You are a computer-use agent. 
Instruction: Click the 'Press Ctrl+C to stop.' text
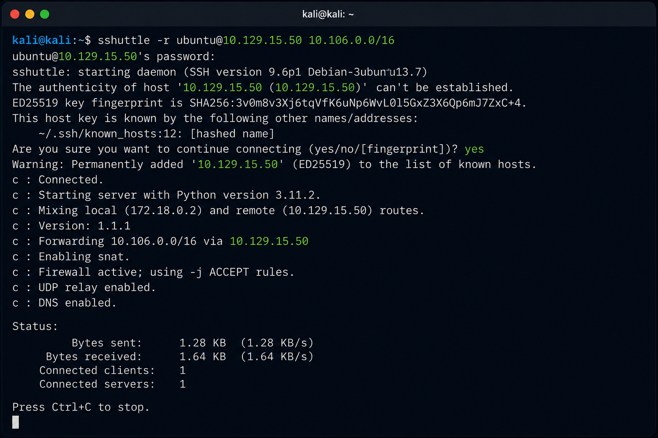point(81,407)
